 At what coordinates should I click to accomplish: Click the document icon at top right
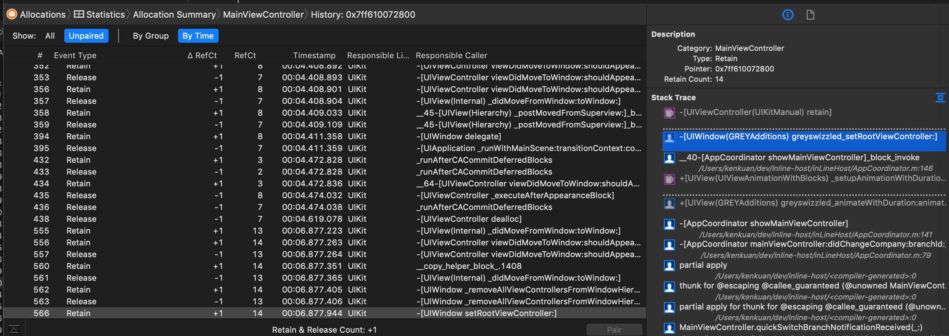coord(811,15)
